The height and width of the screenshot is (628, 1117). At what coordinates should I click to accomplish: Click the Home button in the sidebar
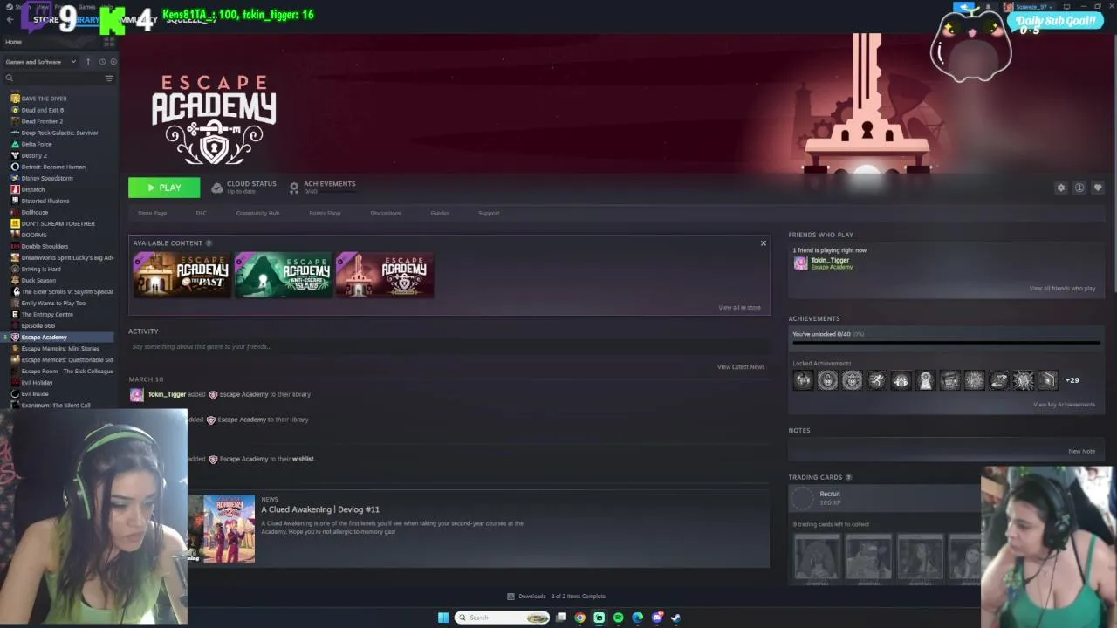(x=13, y=42)
